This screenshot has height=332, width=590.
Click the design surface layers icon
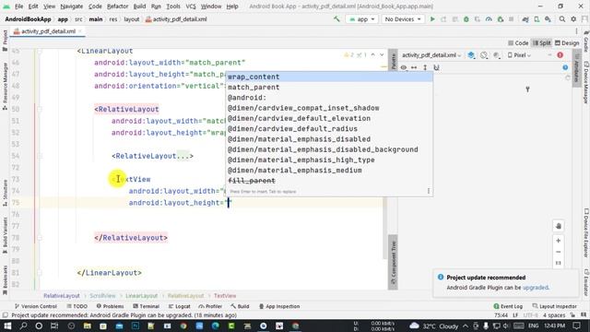pyautogui.click(x=471, y=55)
